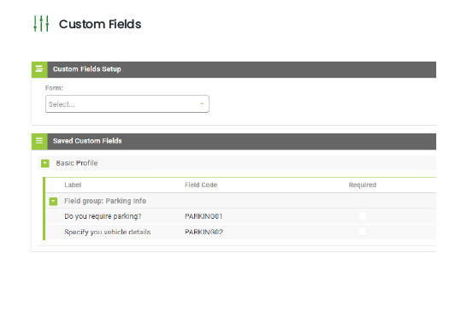Viewport: 467px width, 312px height.
Task: Click the Custom Fields page title
Action: [x=100, y=24]
